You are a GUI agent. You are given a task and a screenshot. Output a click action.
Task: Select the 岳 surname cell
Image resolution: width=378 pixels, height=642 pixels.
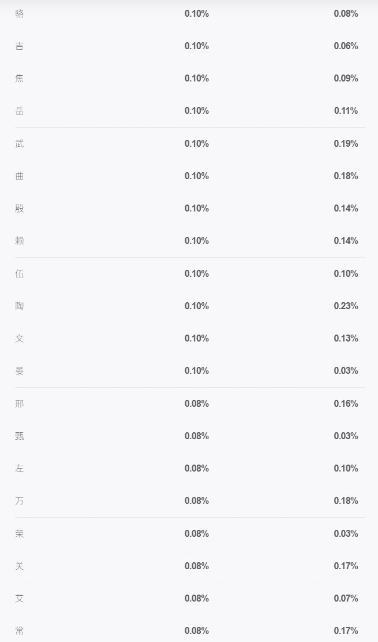20,110
